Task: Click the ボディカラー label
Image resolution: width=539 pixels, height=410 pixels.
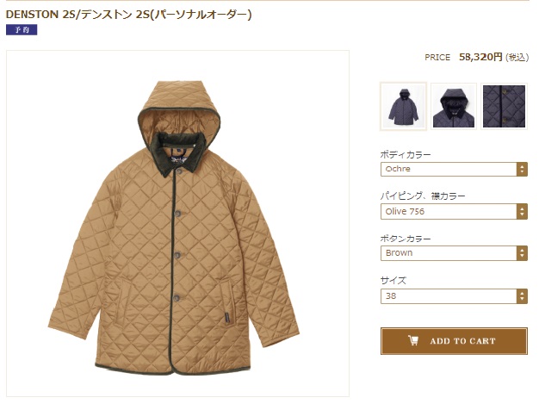Action: point(406,155)
